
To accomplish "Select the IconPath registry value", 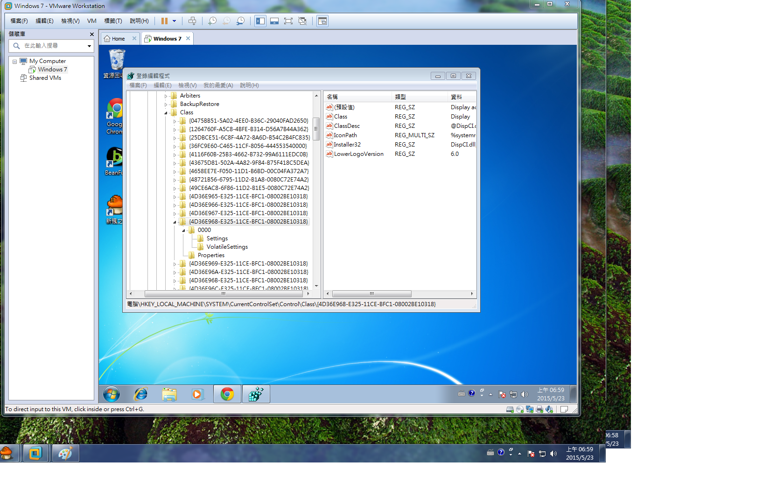I will click(345, 135).
